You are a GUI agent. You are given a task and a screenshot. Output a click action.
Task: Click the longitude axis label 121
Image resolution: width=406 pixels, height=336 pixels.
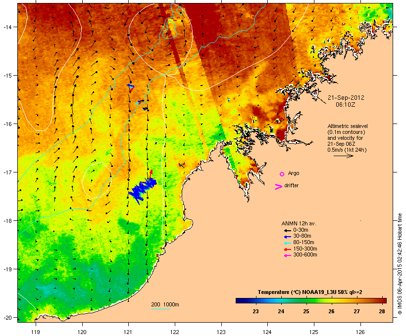(x=128, y=332)
